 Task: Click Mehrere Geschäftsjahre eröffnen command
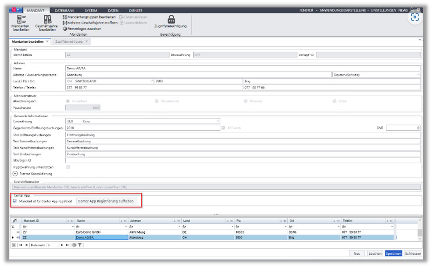coord(90,23)
